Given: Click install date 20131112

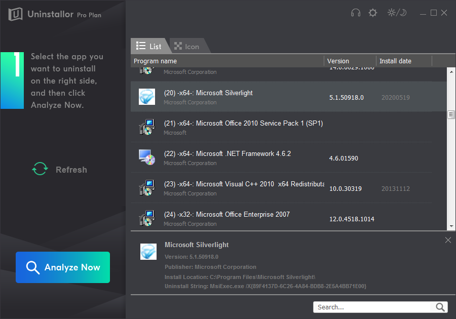Looking at the screenshot, I should [x=396, y=189].
